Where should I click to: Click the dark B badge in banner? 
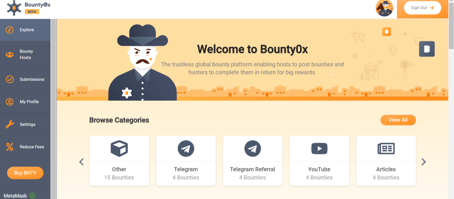(427, 49)
